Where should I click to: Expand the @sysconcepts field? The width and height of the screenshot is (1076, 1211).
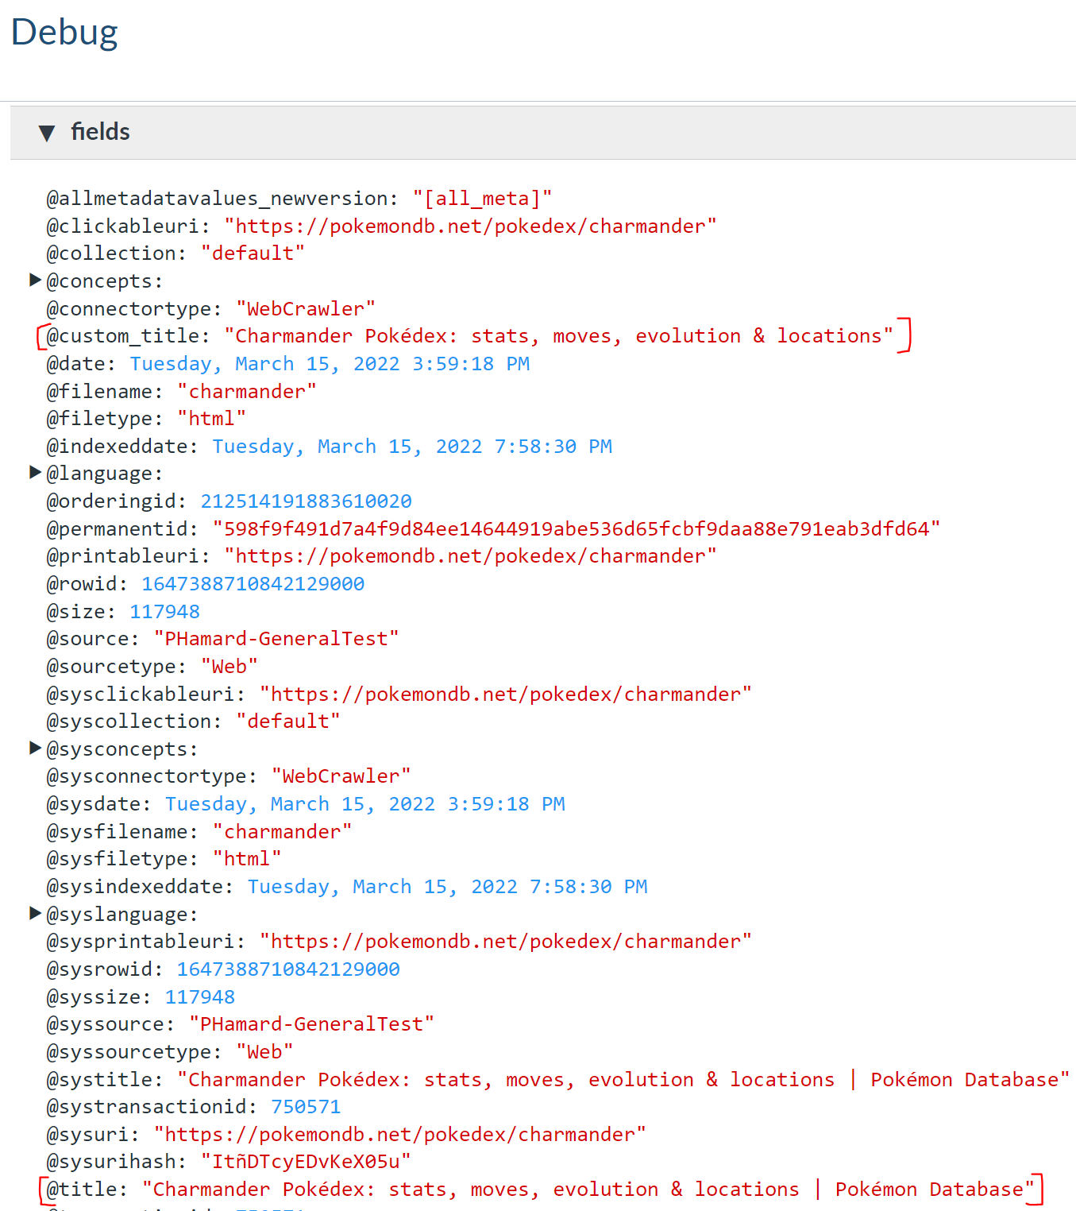point(35,748)
